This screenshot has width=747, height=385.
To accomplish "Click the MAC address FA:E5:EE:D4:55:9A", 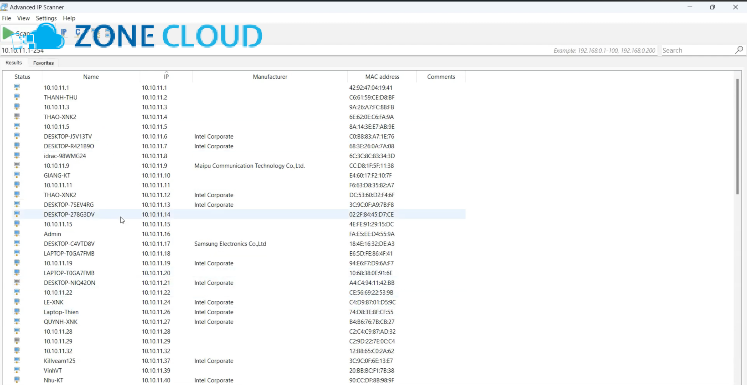I will tap(372, 234).
